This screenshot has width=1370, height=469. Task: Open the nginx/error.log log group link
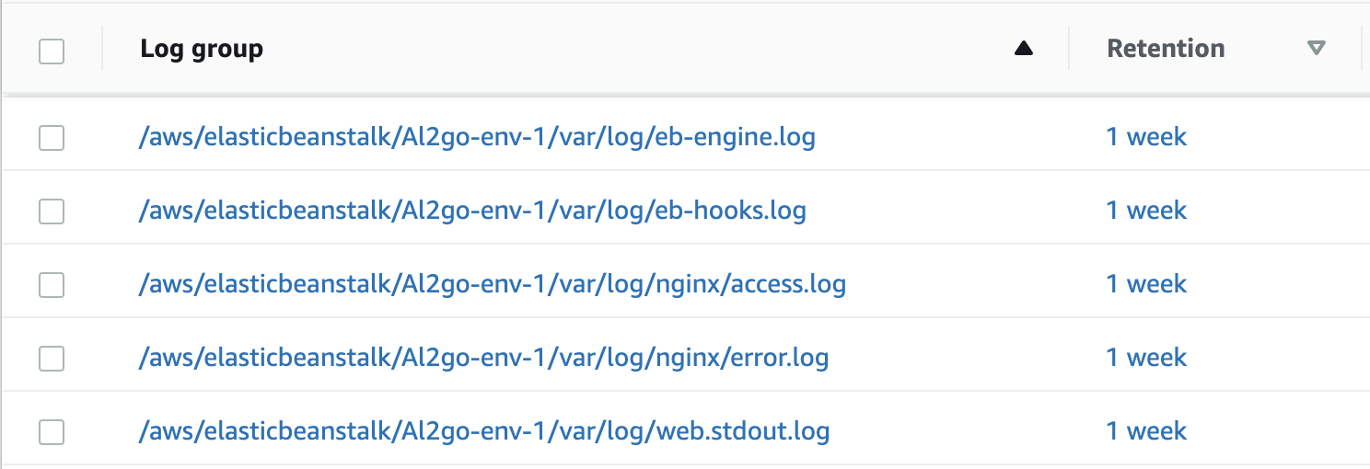(x=483, y=358)
